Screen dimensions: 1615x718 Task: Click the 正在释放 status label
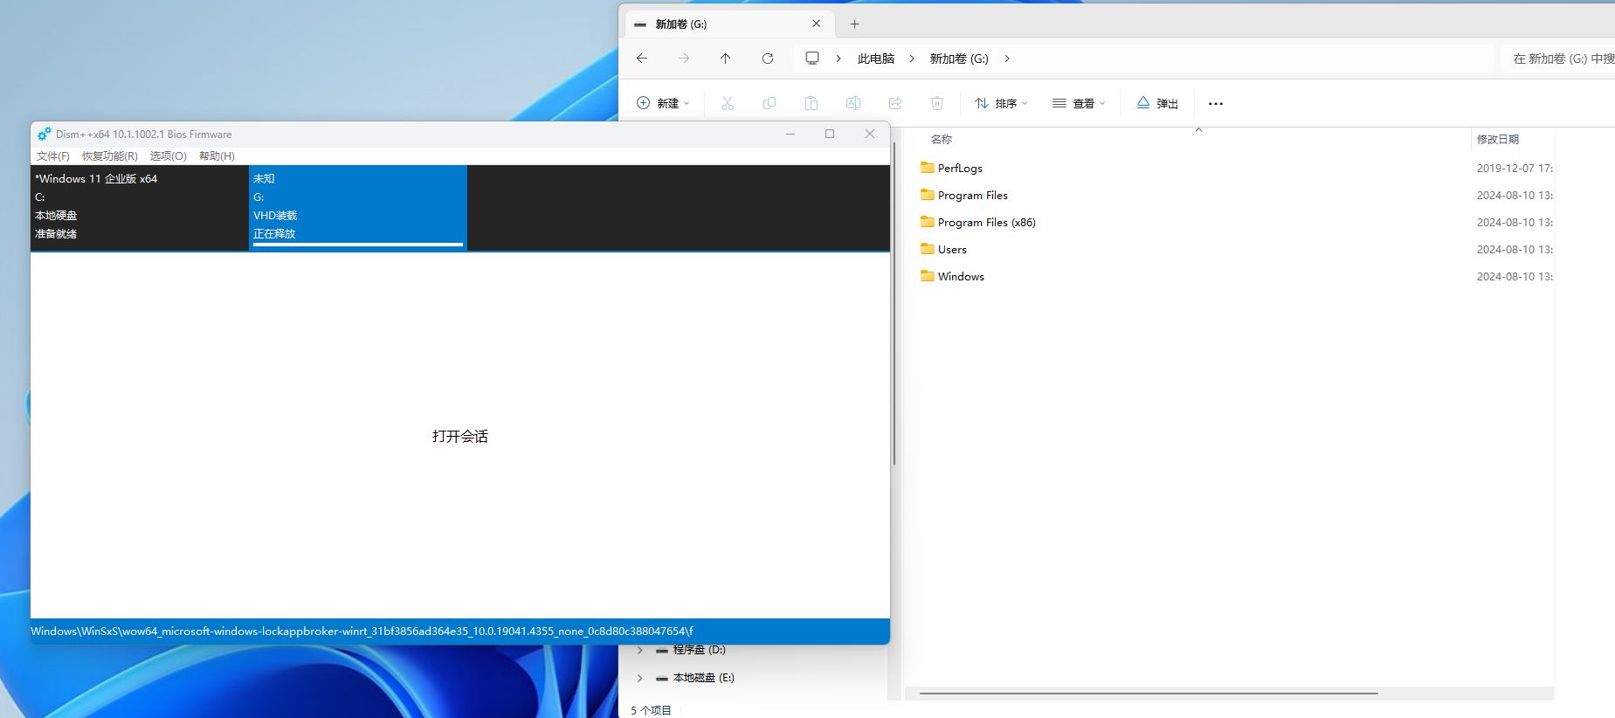[x=274, y=234]
